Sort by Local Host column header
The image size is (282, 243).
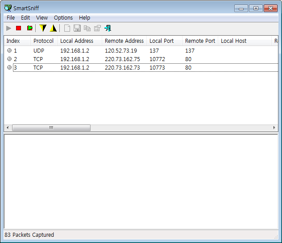pos(245,41)
